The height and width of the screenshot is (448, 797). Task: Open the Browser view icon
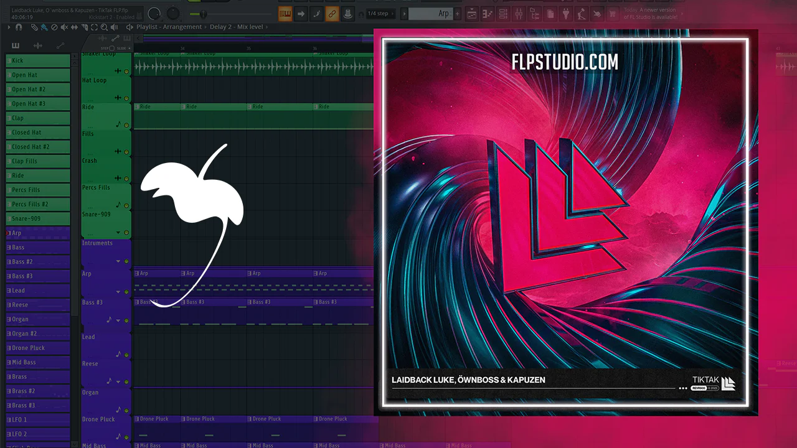point(534,13)
